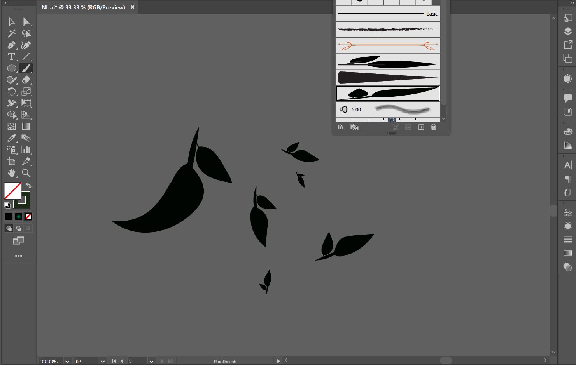
Task: Toggle the screen mode button
Action: pyautogui.click(x=18, y=240)
